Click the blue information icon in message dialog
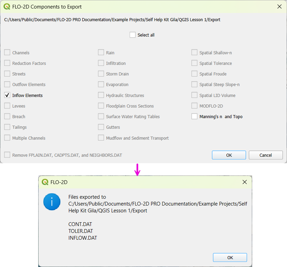Image resolution: width=287 pixels, height=267 pixels. (x=52, y=202)
